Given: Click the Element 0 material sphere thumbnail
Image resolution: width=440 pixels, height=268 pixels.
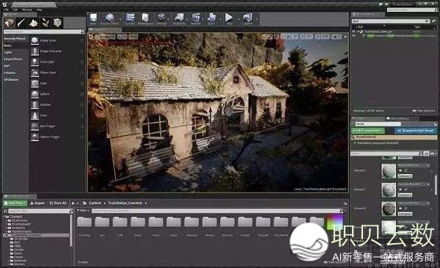Looking at the screenshot, I should (389, 171).
